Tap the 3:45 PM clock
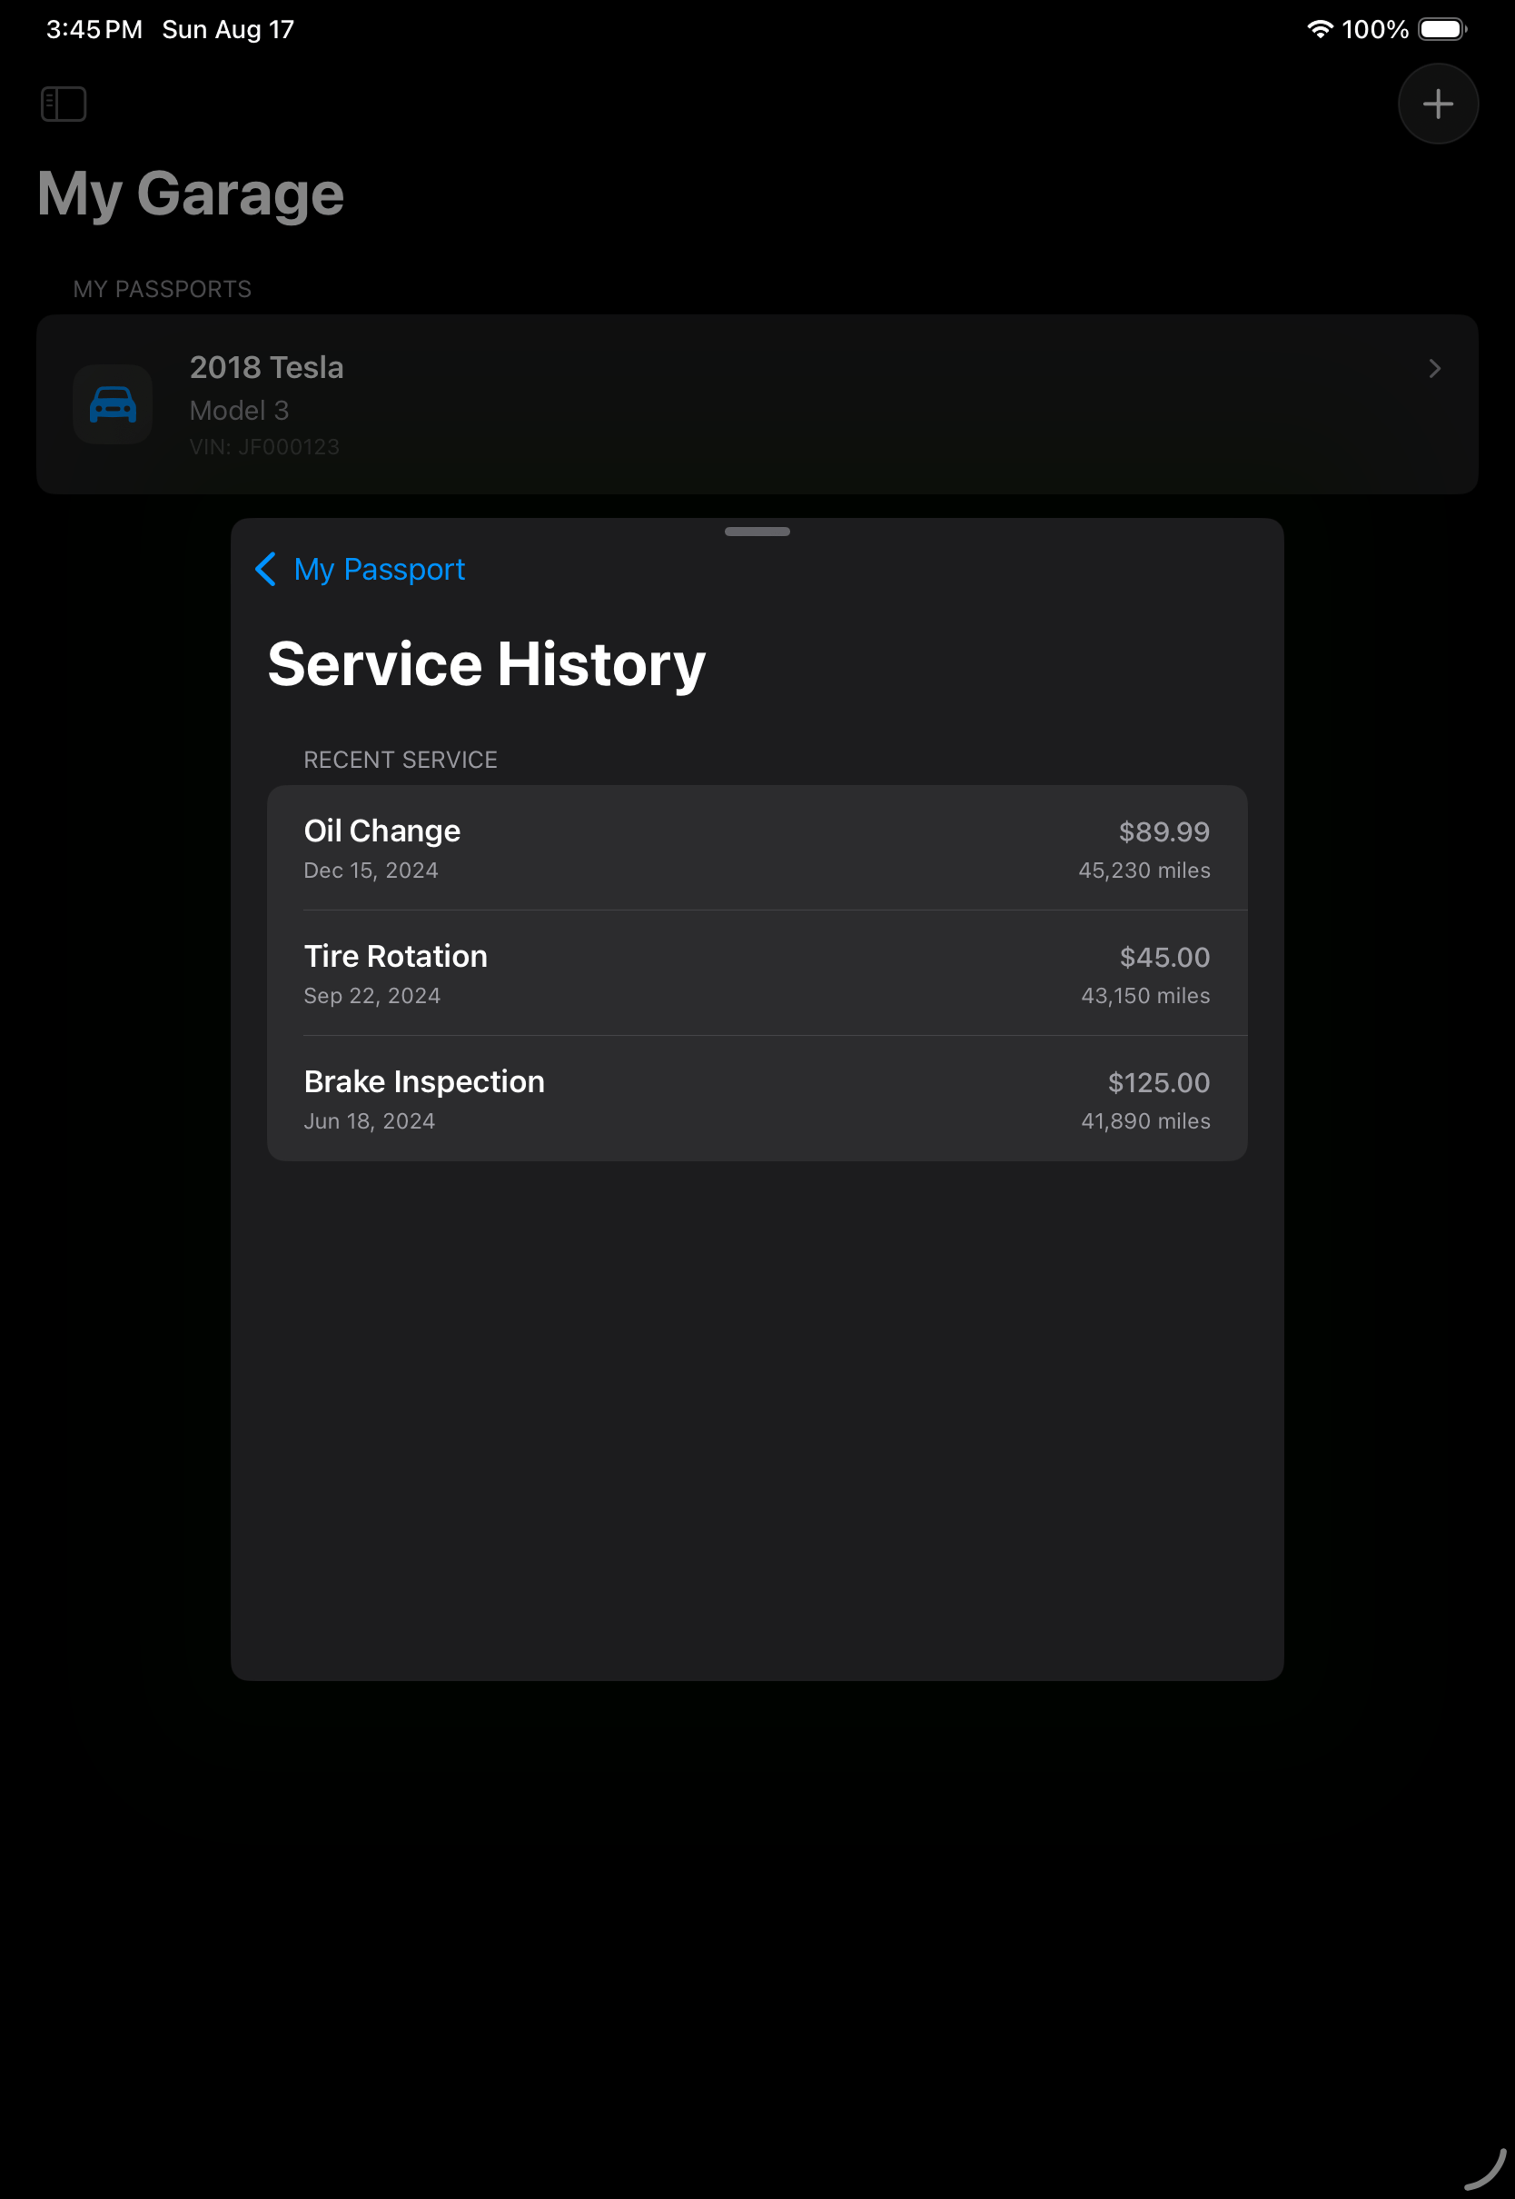1515x2199 pixels. (x=94, y=29)
